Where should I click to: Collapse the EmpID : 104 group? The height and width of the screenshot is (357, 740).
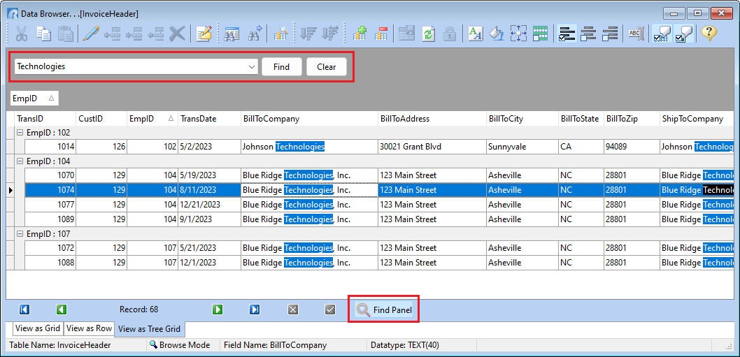coord(20,161)
